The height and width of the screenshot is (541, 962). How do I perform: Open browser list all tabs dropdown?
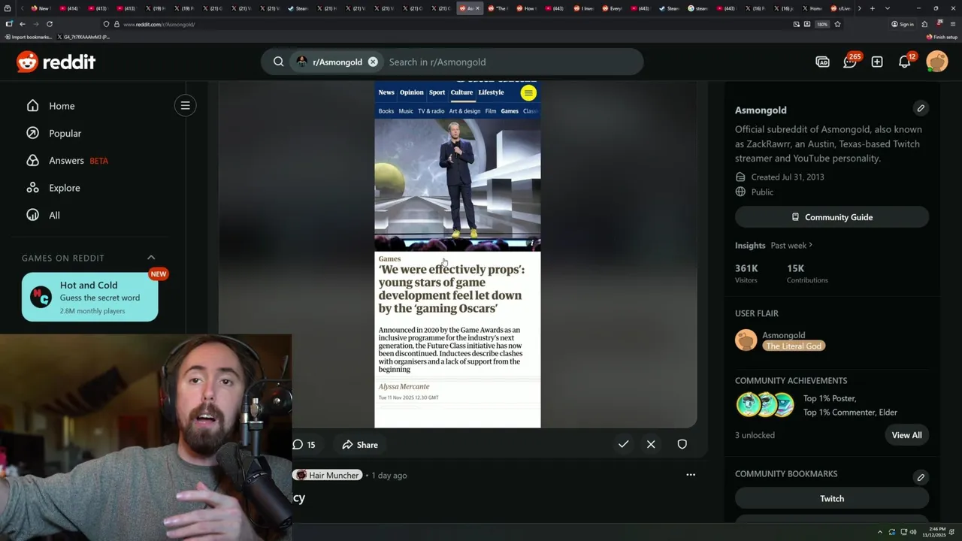(x=888, y=8)
